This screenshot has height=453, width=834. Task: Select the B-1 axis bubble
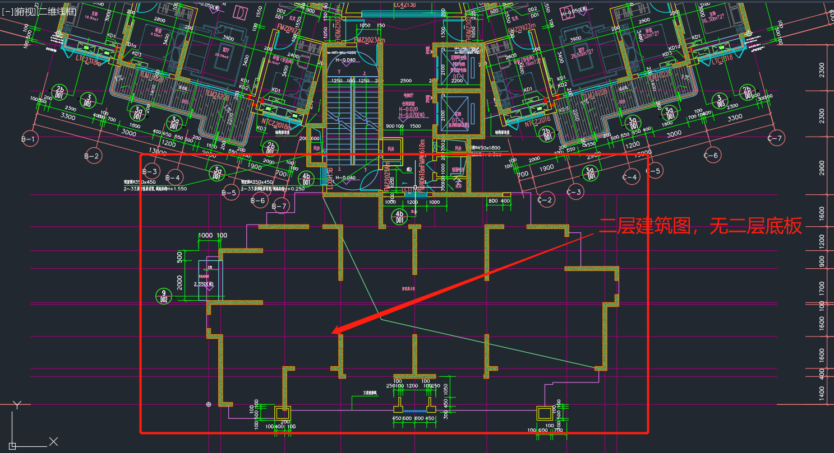[29, 138]
